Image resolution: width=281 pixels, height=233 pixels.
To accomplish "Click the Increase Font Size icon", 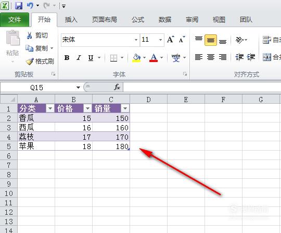I will tap(171, 39).
